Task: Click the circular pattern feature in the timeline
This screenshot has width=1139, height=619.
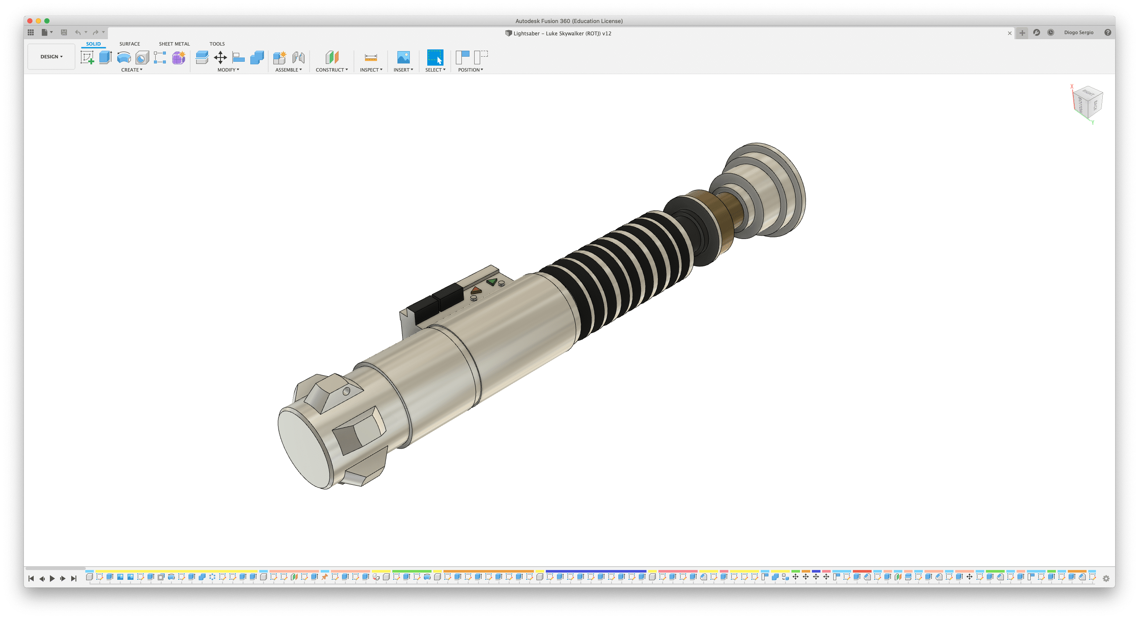Action: [212, 576]
